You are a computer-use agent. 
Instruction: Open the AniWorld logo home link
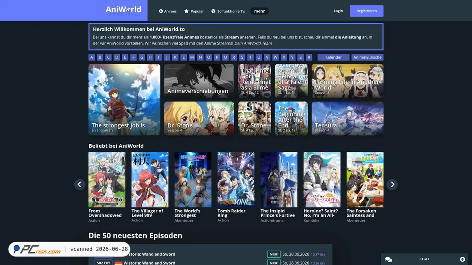124,11
